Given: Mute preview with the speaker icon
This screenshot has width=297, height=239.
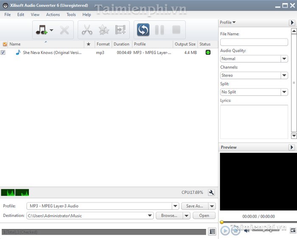Looking at the screenshot, I should pos(247,231).
